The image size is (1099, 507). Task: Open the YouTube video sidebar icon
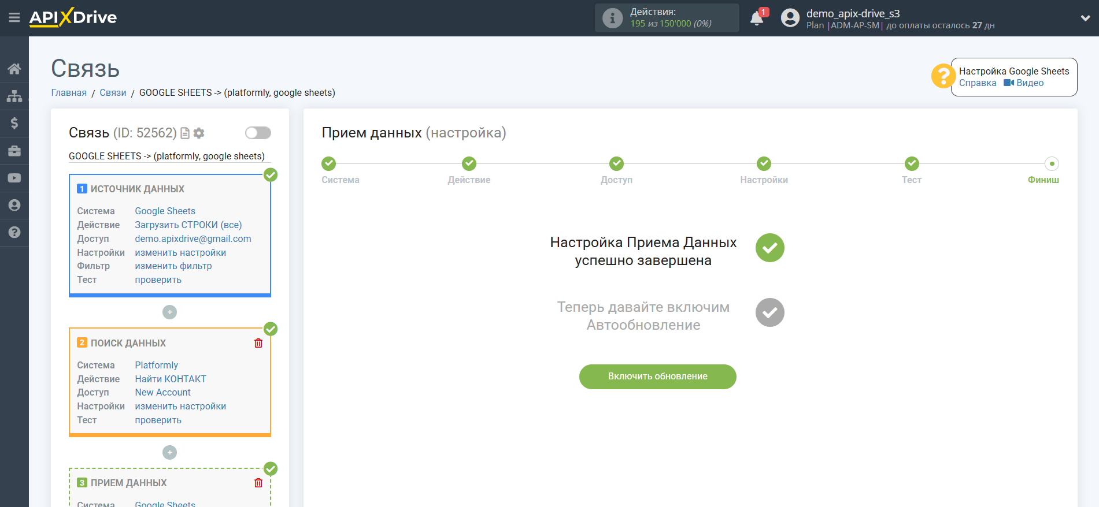click(x=14, y=178)
